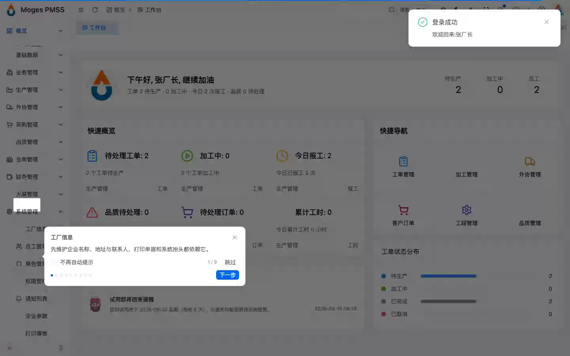The width and height of the screenshot is (570, 356).
Task: Click the 待处理工单 clipboard icon
Action: click(x=92, y=156)
